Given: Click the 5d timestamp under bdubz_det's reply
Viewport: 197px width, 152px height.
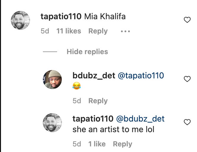Looking at the screenshot, I should pos(77,101).
